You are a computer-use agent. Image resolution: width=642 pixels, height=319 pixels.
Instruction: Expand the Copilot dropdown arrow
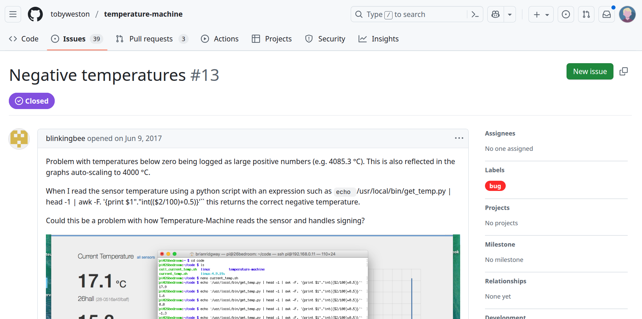(x=510, y=14)
